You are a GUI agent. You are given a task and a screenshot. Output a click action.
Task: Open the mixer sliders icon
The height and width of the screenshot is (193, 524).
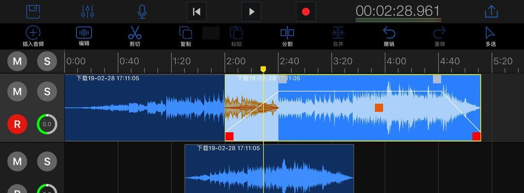[88, 12]
